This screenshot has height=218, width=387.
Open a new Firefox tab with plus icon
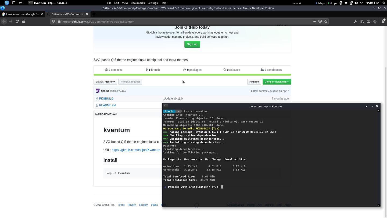[x=94, y=14]
